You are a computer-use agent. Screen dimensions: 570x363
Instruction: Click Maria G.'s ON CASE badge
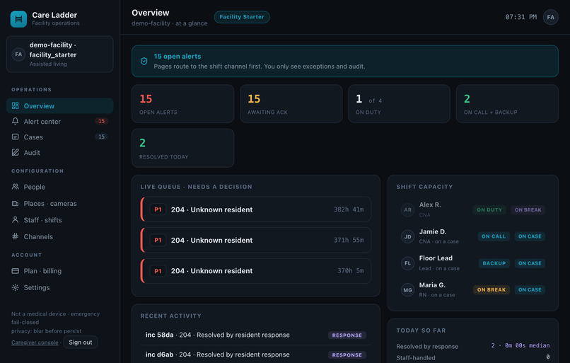(x=530, y=290)
